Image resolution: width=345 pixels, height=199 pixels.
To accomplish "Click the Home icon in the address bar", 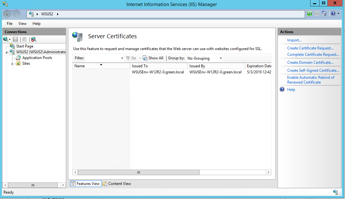I will pos(324,14).
